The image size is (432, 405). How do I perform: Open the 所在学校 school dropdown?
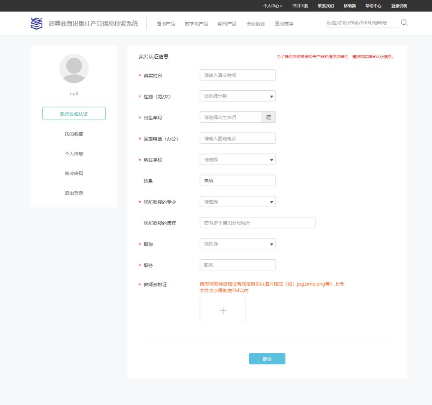pyautogui.click(x=238, y=159)
